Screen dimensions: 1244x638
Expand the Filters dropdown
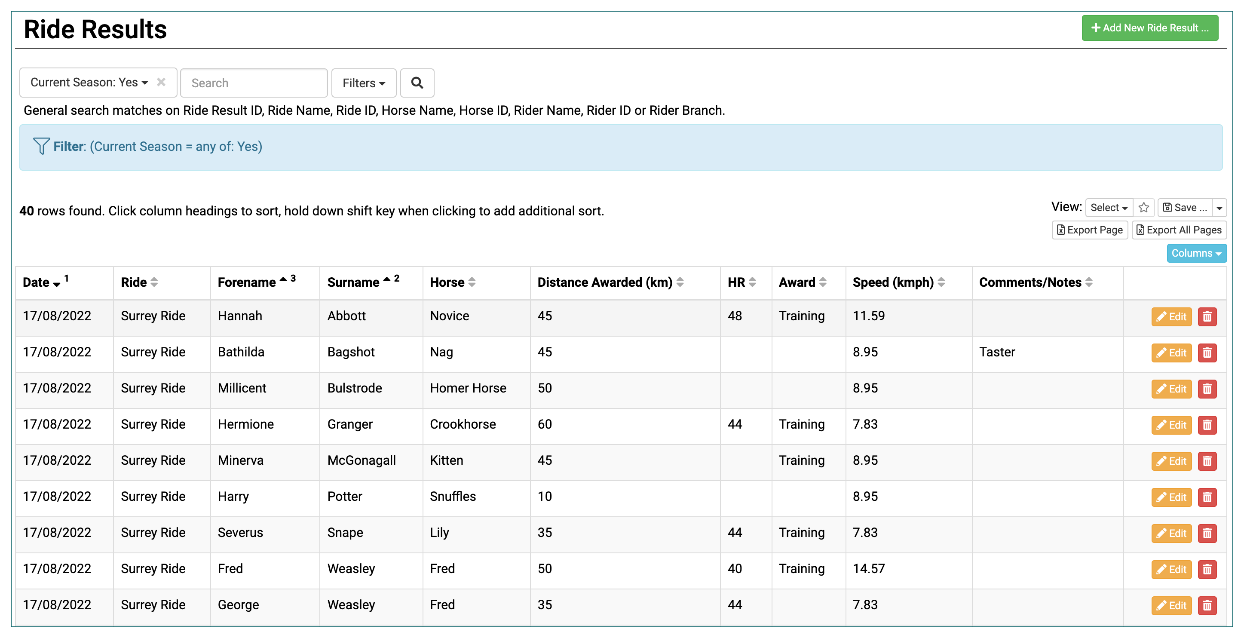point(364,83)
